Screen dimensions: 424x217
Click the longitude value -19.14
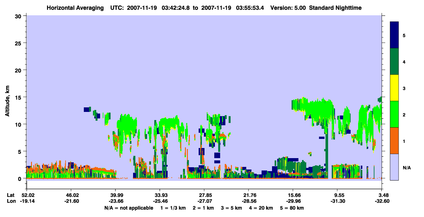(x=27, y=201)
